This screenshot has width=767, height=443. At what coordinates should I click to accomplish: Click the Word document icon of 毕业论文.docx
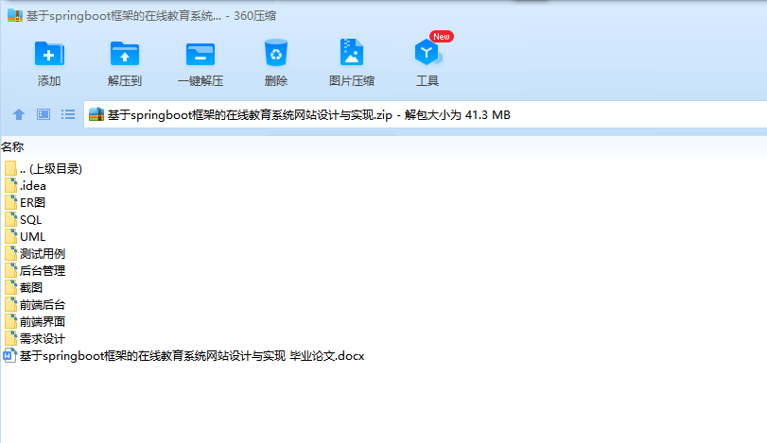coord(9,355)
